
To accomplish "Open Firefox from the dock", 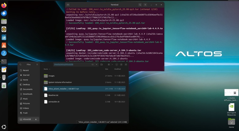I will pos(4,5).
